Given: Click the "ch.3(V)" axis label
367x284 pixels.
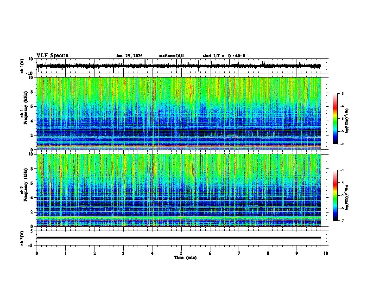Looking at the screenshot, I should click(22, 238).
